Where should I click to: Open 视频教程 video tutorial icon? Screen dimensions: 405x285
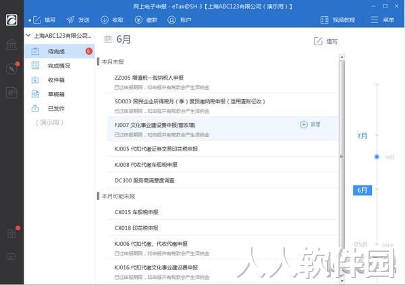325,20
